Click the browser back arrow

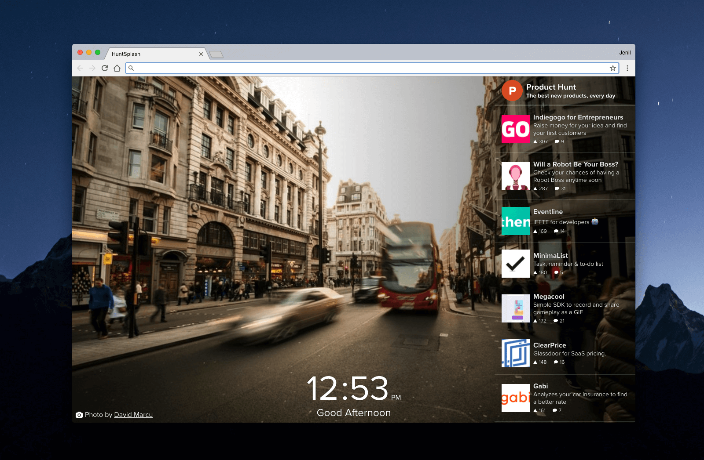(x=80, y=68)
